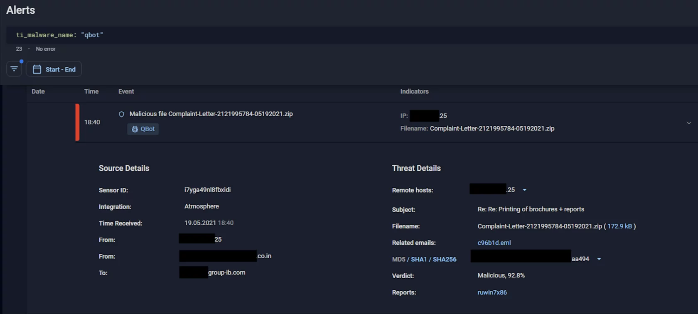
Task: Open the related email c96b1d.eml
Action: (x=494, y=243)
